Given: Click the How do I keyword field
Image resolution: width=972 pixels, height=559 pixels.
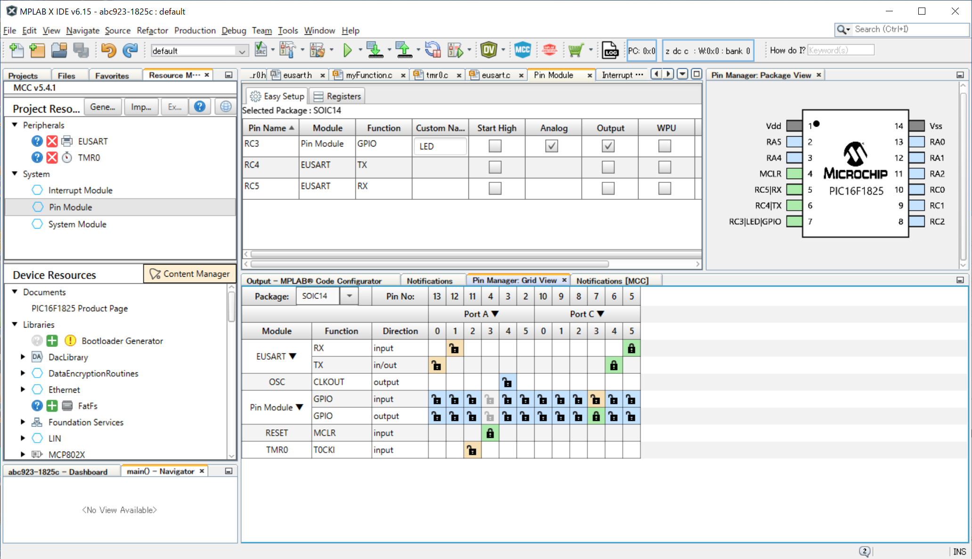Looking at the screenshot, I should tap(841, 50).
